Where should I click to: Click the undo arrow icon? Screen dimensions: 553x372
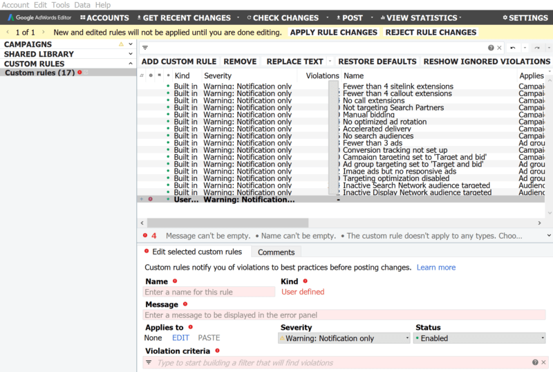pos(512,48)
